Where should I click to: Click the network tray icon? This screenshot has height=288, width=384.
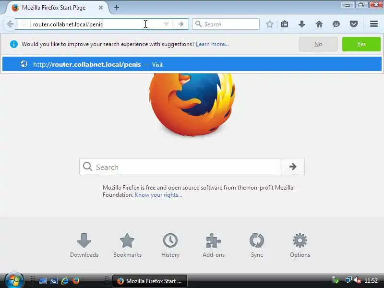pyautogui.click(x=348, y=280)
